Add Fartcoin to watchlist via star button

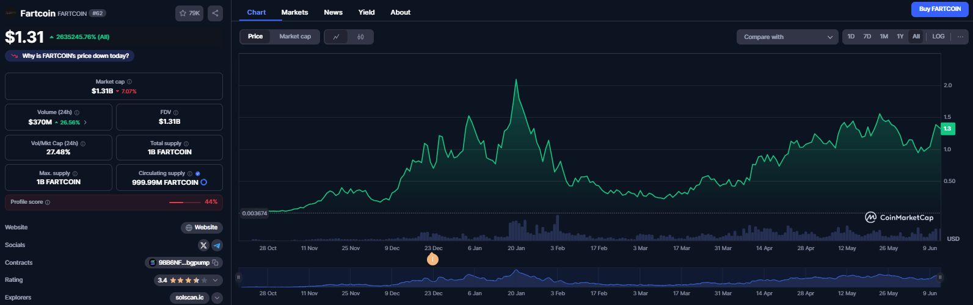coord(189,13)
